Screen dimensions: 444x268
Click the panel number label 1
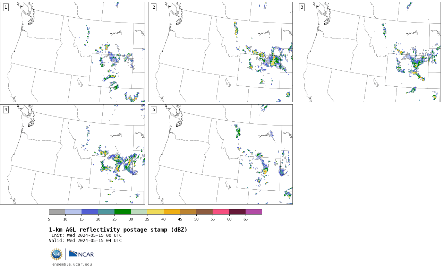click(6, 7)
